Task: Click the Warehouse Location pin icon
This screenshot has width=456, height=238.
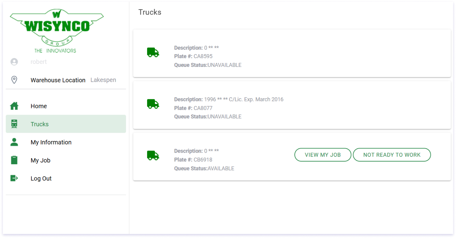Action: click(x=14, y=80)
